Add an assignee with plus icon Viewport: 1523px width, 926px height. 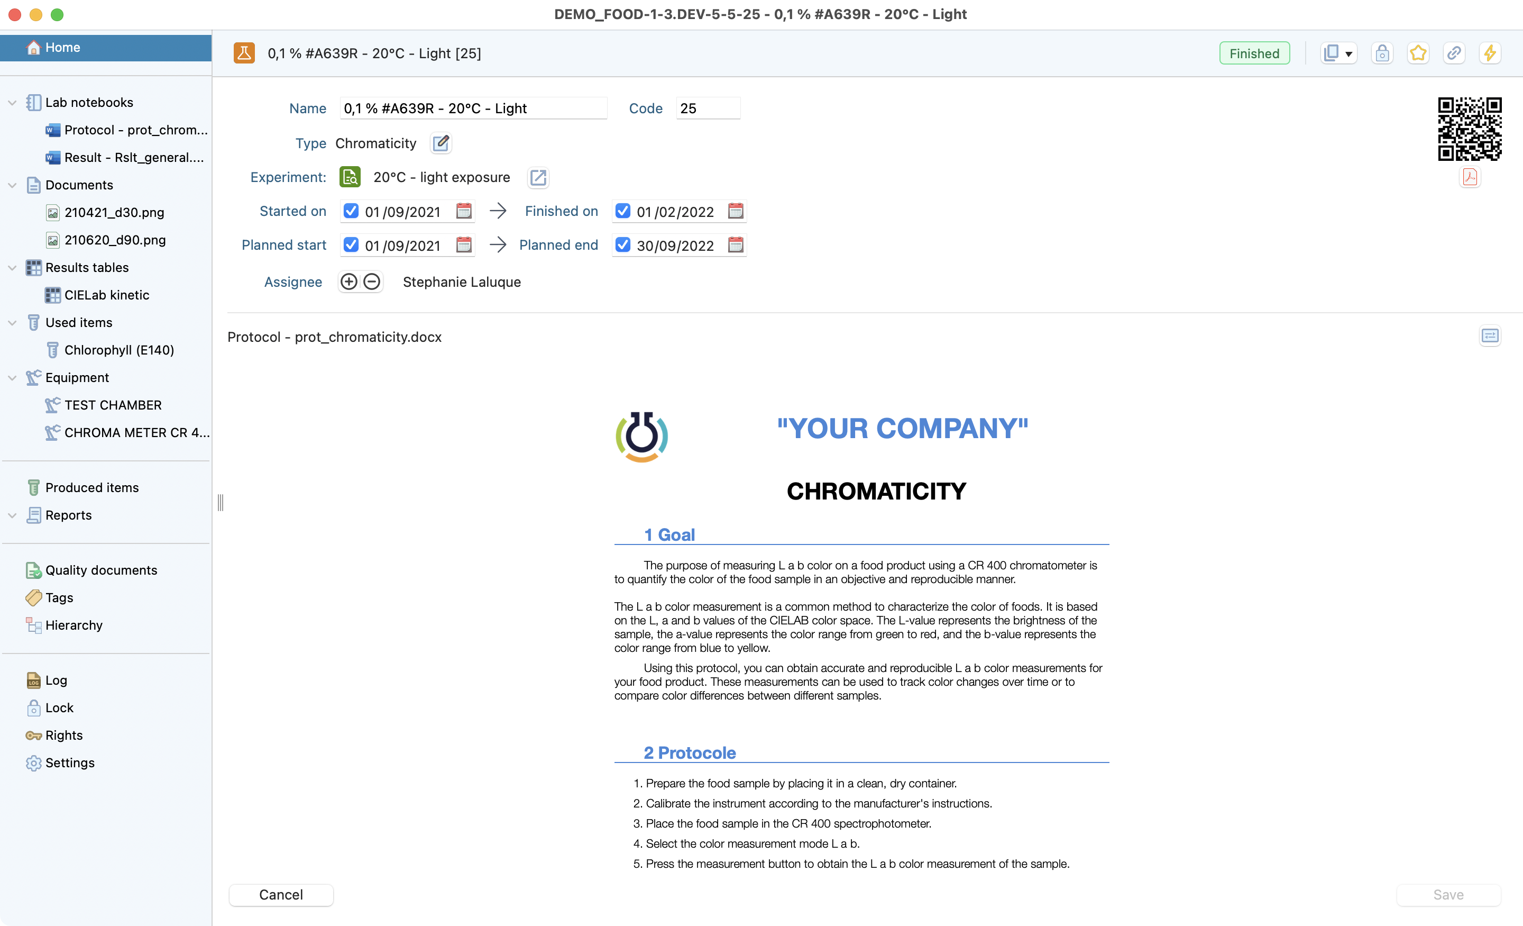pyautogui.click(x=348, y=282)
